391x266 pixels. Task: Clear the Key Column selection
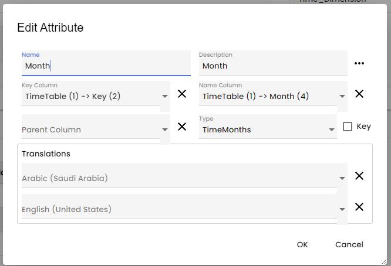(182, 94)
